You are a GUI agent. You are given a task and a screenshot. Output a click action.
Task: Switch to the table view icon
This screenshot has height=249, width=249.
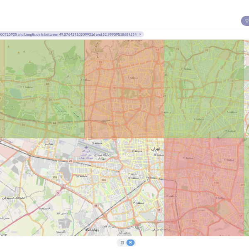pyautogui.click(x=122, y=242)
